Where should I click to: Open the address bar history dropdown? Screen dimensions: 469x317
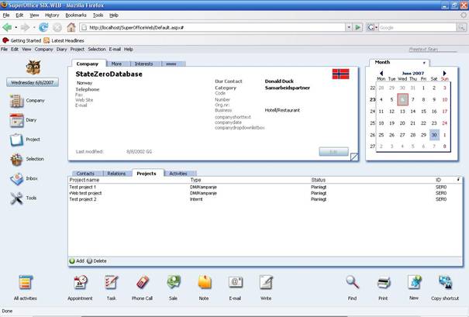(x=349, y=27)
